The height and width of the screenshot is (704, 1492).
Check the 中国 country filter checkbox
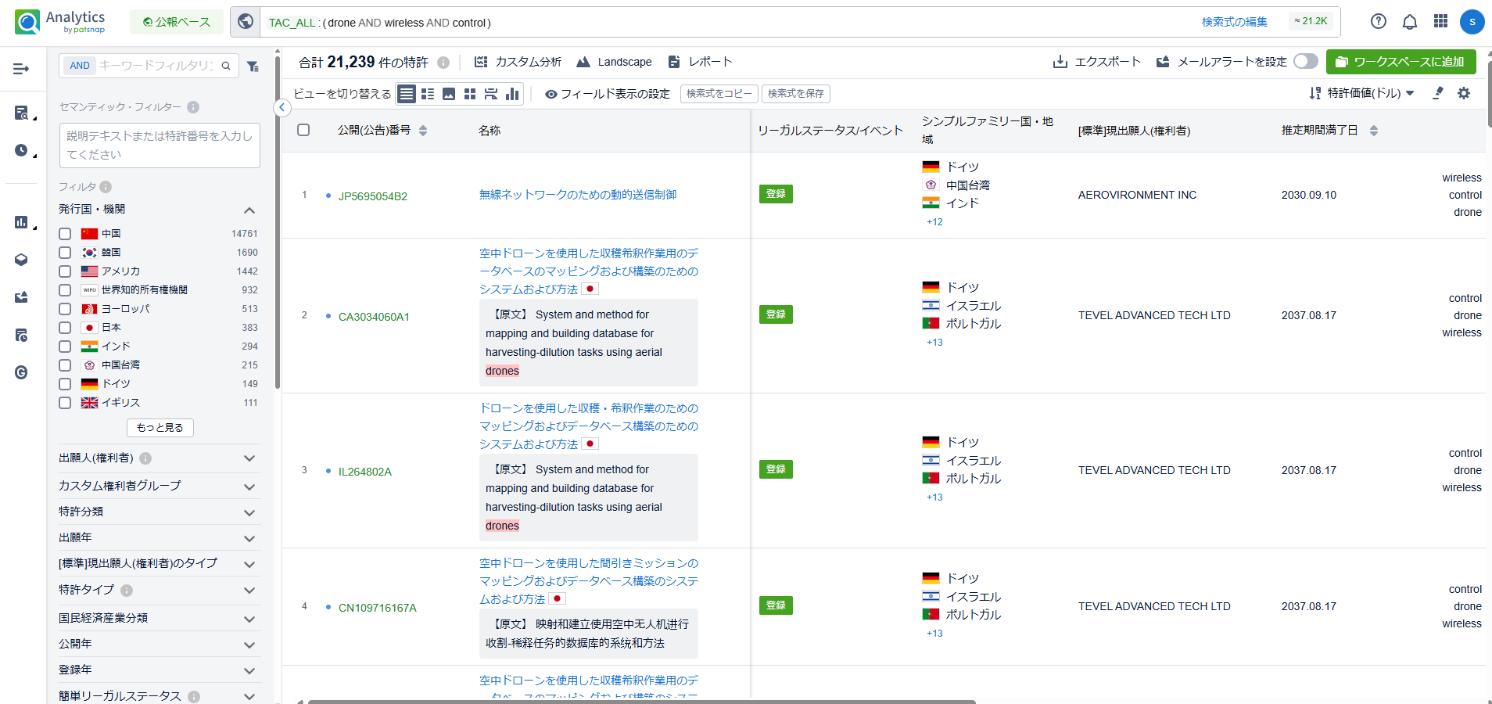coord(65,234)
